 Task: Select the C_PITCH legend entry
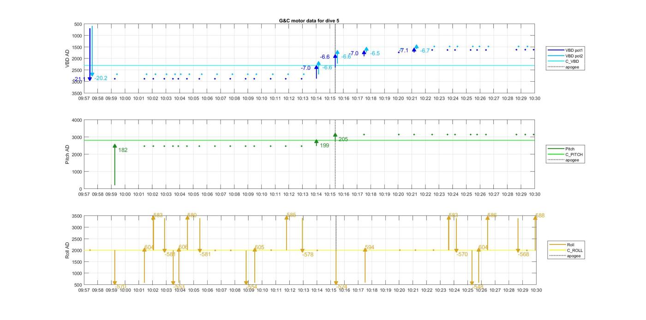coord(565,155)
